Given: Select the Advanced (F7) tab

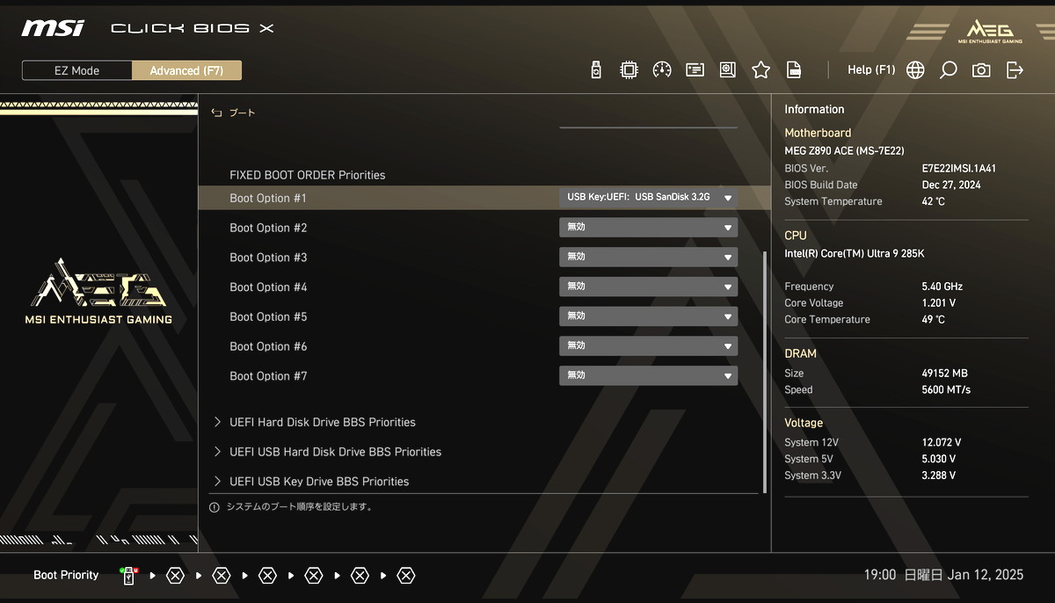Looking at the screenshot, I should coord(186,71).
